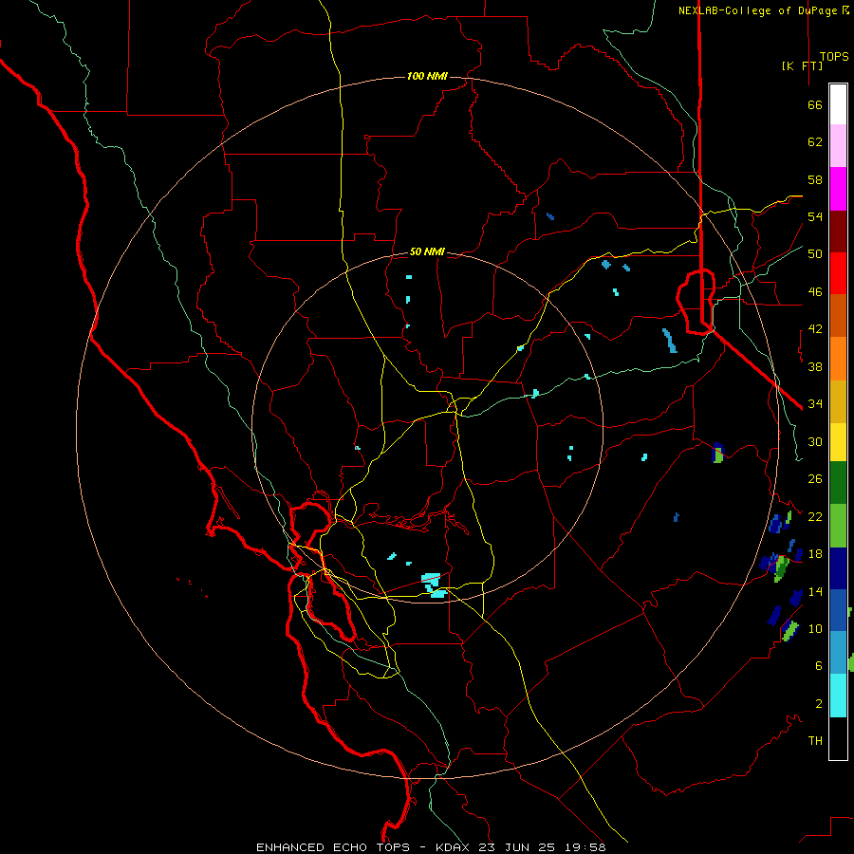The height and width of the screenshot is (854, 854).
Task: Click the TOPS legend title
Action: (834, 57)
